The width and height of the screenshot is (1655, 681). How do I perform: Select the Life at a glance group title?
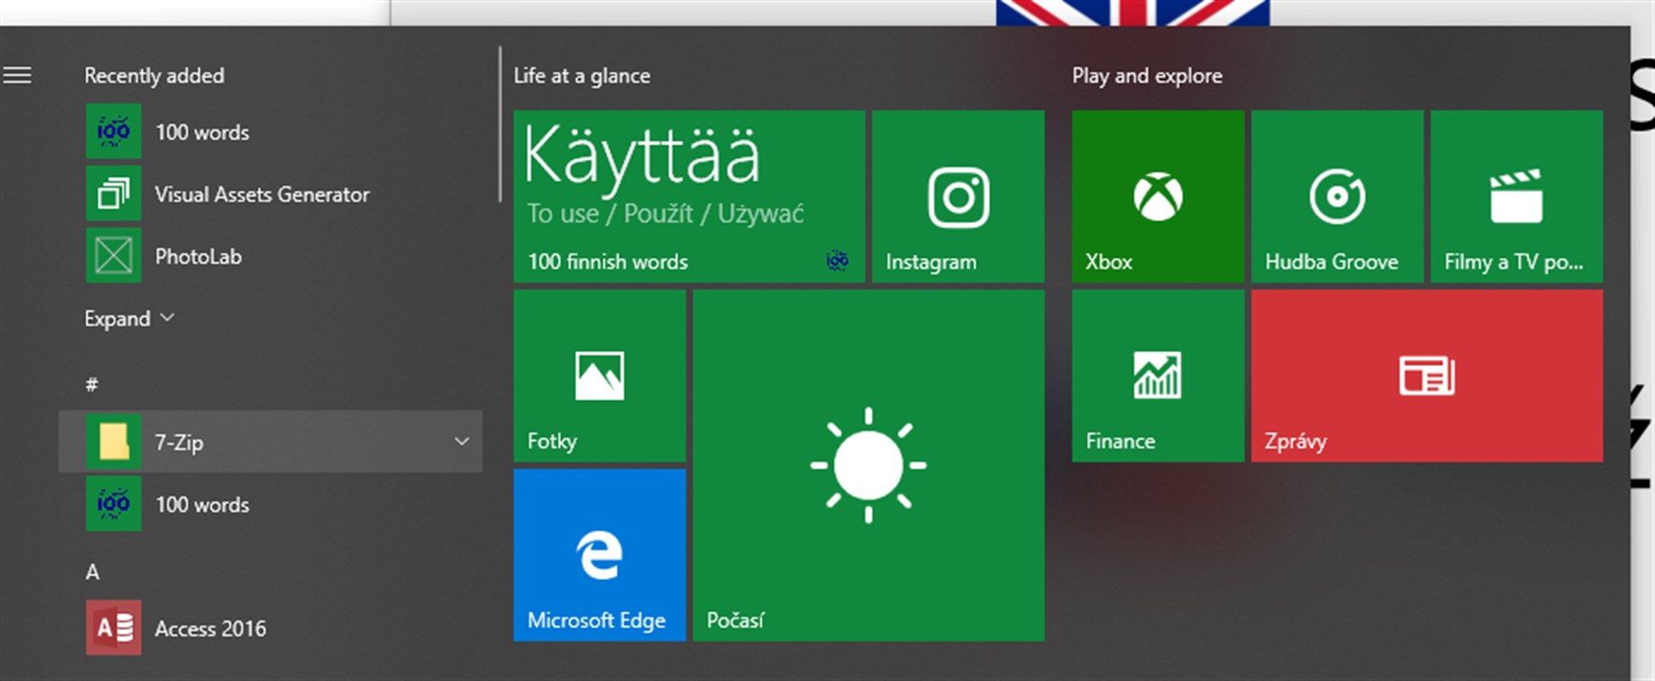click(x=582, y=76)
